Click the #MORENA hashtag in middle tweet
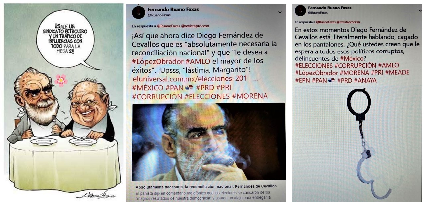 250,96
